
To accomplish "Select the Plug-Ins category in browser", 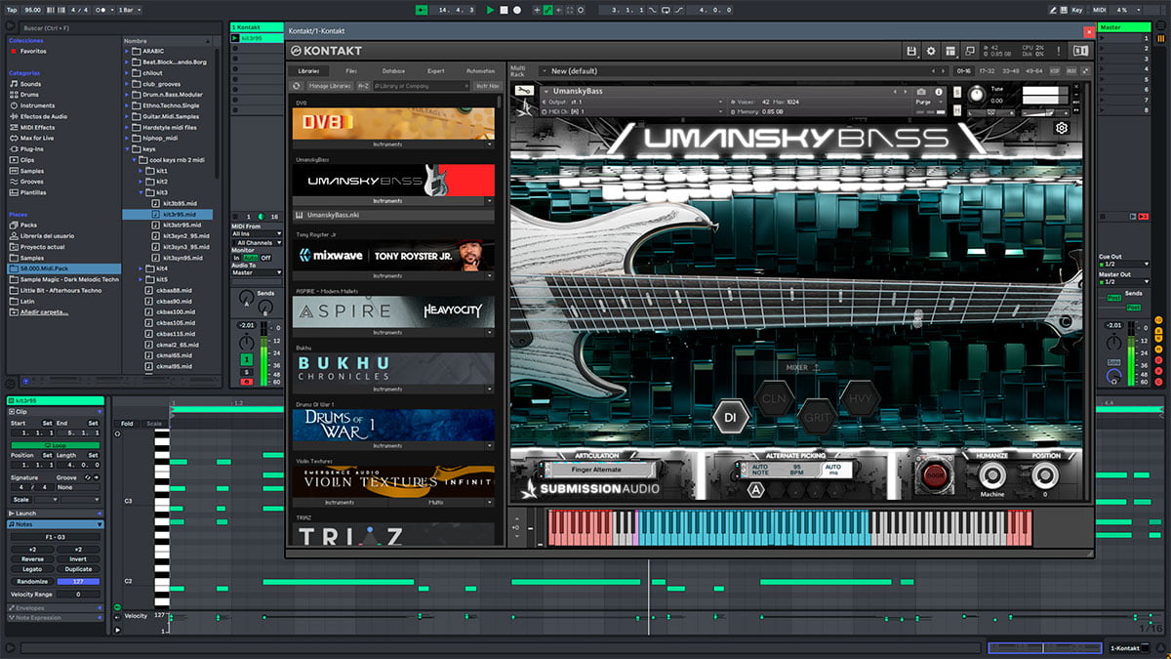I will (32, 148).
